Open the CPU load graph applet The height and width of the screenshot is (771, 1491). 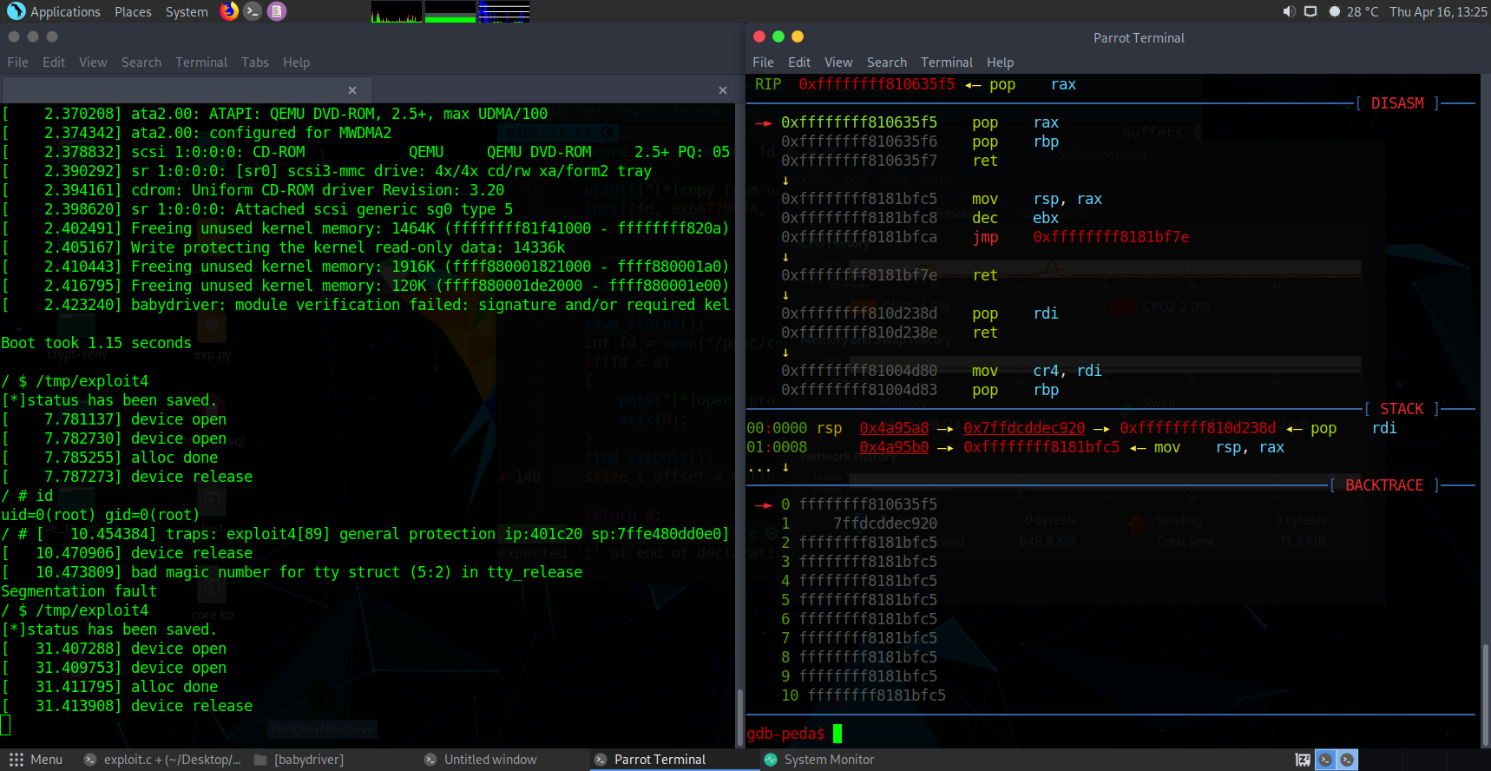(396, 11)
